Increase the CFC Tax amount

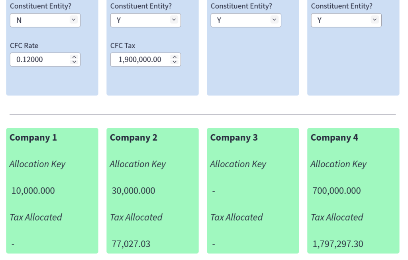tap(174, 57)
